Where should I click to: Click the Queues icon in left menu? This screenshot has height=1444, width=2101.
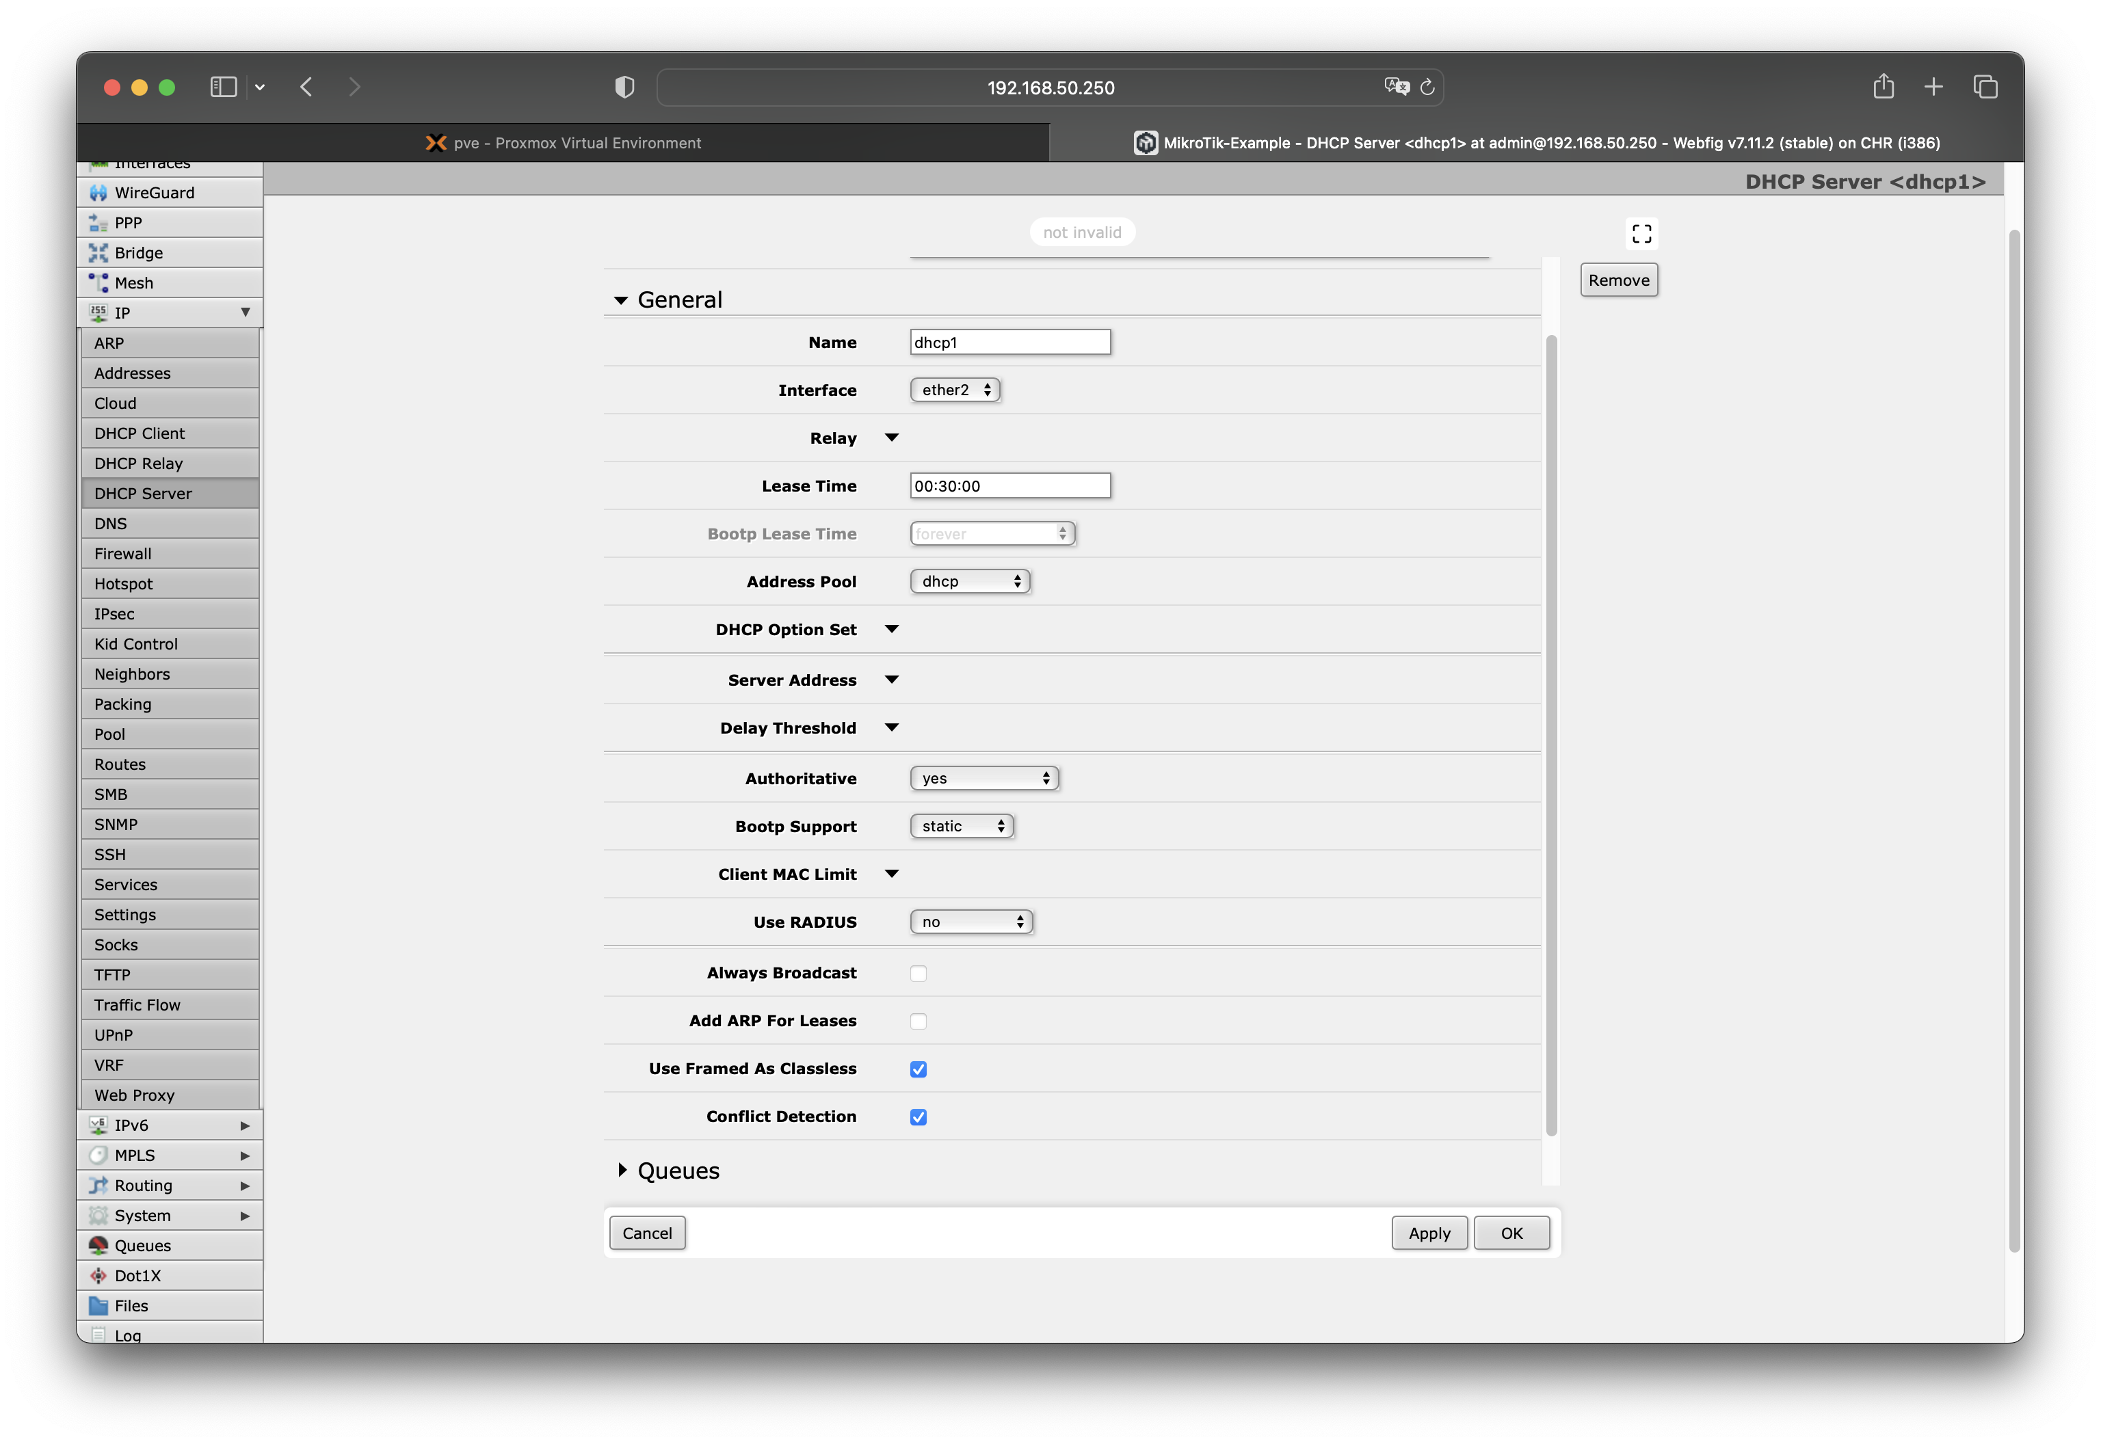coord(98,1246)
